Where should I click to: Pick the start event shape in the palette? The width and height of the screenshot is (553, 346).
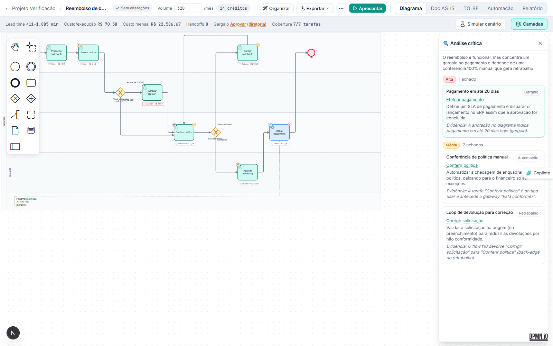coord(15,66)
